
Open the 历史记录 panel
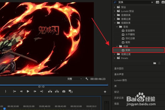coord(119,98)
